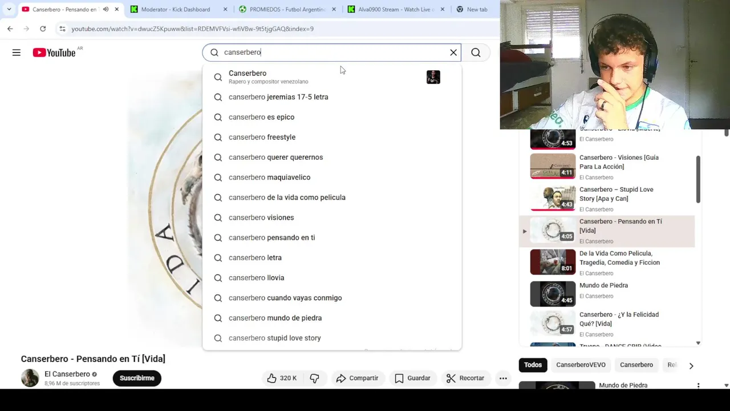Open options menu for recommended Mundo de Piedra
730x411 pixels.
(x=698, y=386)
